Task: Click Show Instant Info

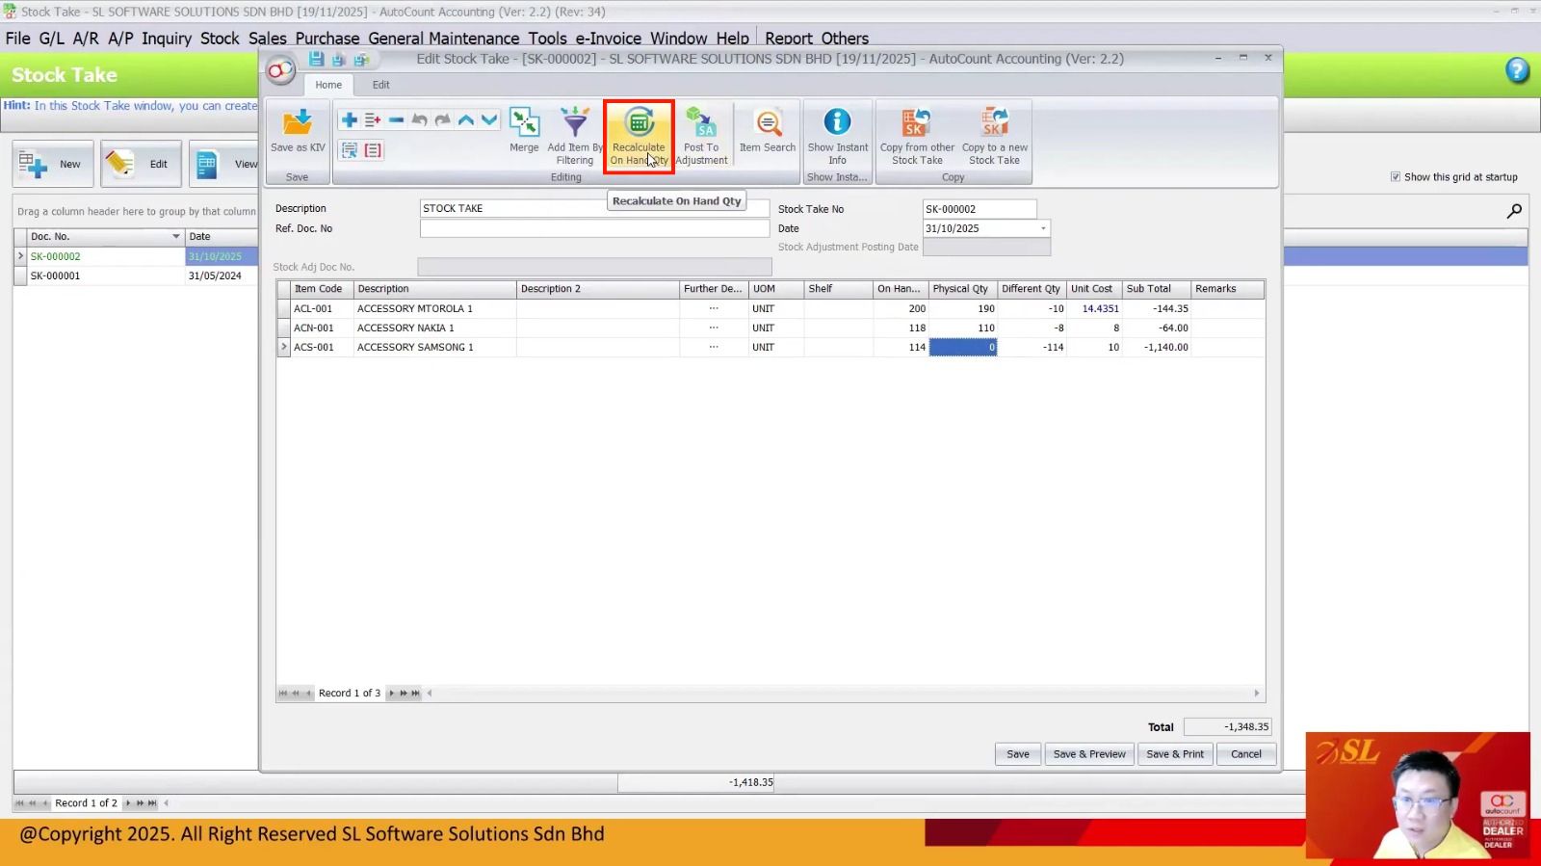Action: pos(838,136)
